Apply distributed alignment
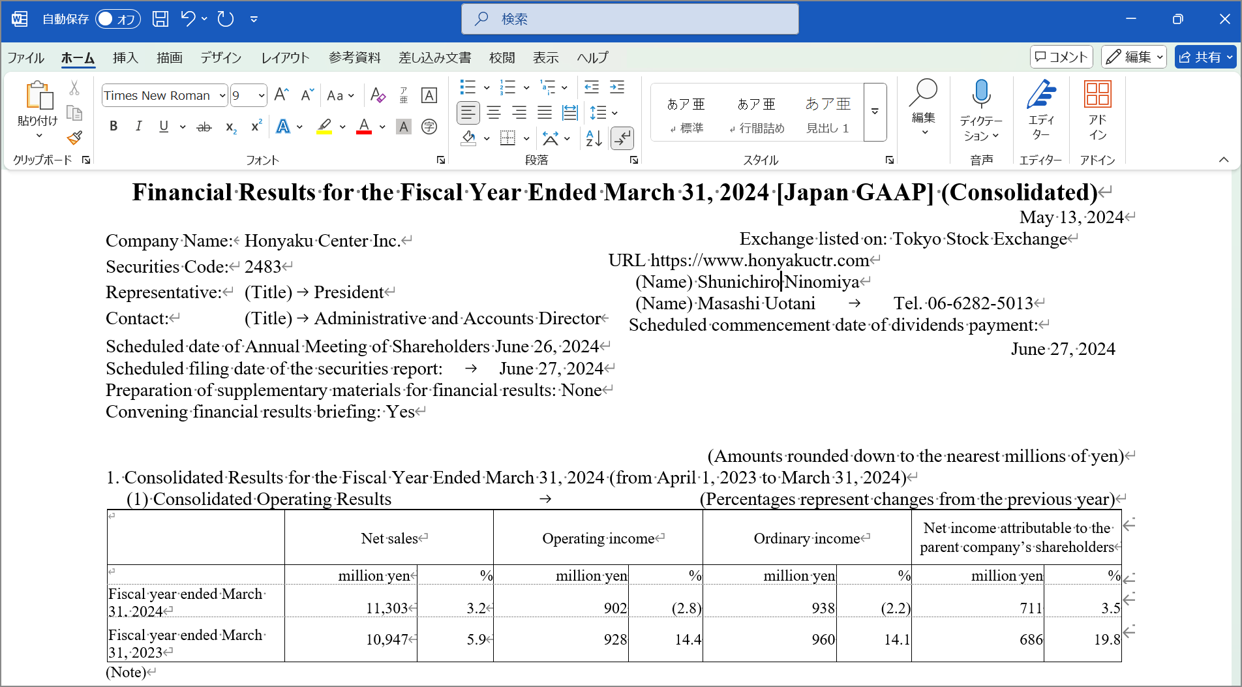1242x687 pixels. [570, 113]
